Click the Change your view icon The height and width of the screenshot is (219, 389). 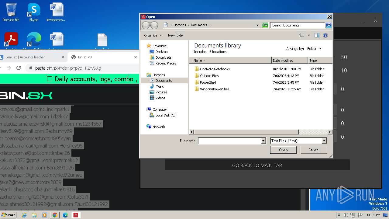click(301, 35)
